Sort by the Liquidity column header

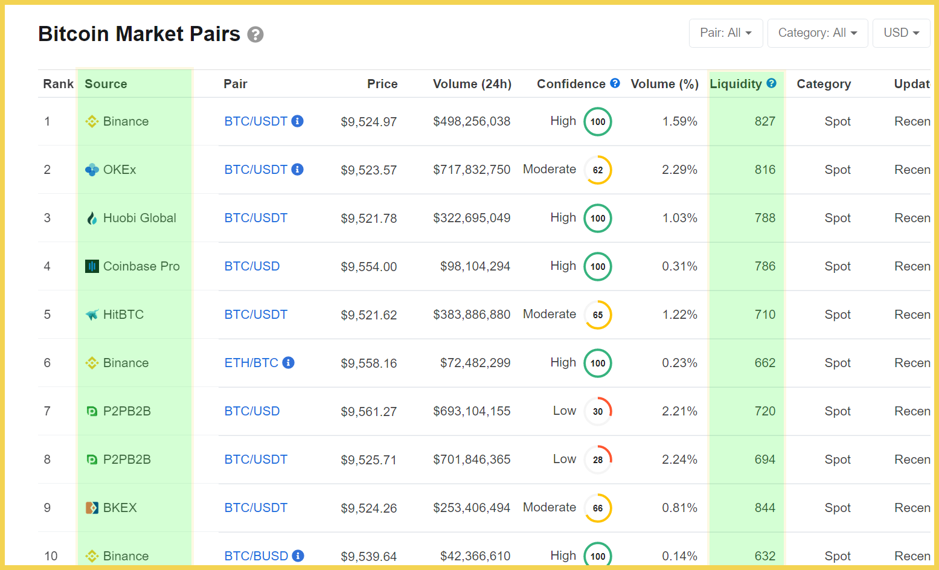pyautogui.click(x=735, y=84)
